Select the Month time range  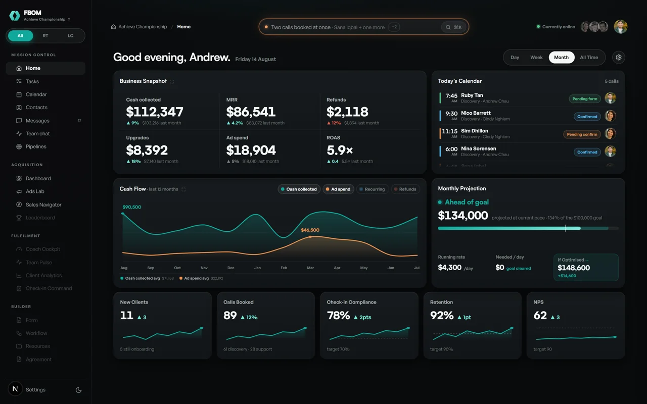[562, 58]
